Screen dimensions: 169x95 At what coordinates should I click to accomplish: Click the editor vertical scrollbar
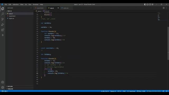(168, 43)
